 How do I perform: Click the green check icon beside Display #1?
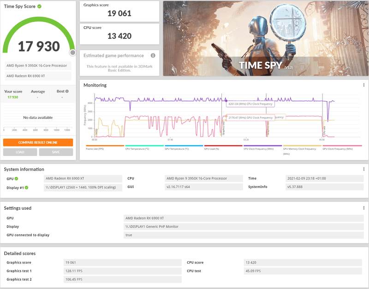click(x=27, y=188)
